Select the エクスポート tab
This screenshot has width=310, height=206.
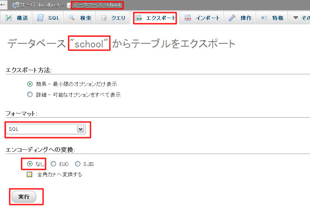[155, 18]
